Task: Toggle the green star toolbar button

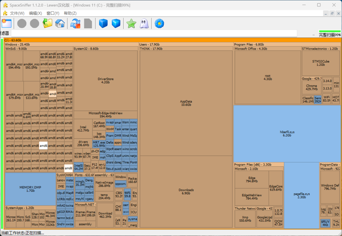Action: click(131, 23)
